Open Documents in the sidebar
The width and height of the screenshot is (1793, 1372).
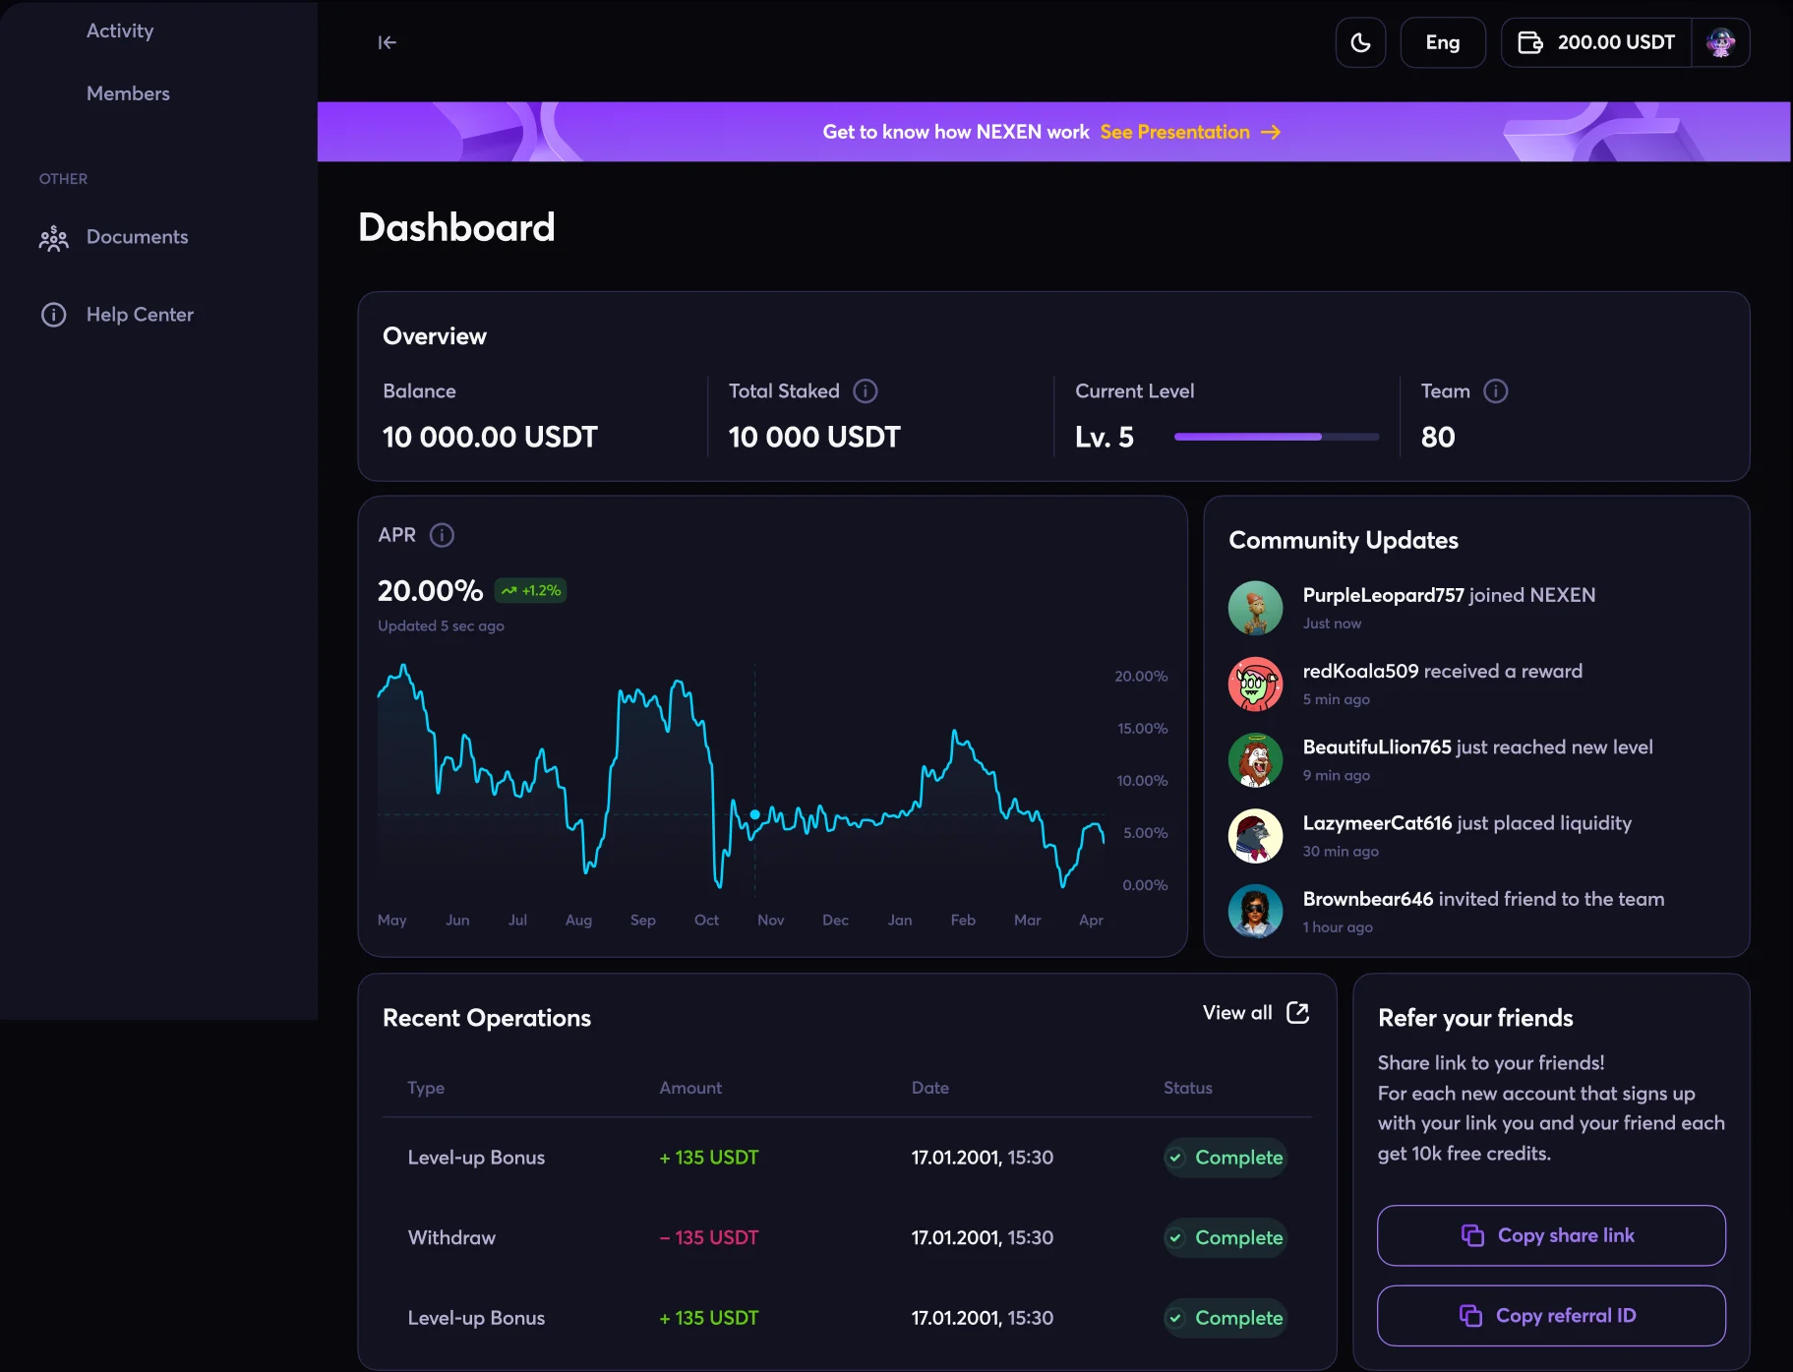[x=137, y=237]
